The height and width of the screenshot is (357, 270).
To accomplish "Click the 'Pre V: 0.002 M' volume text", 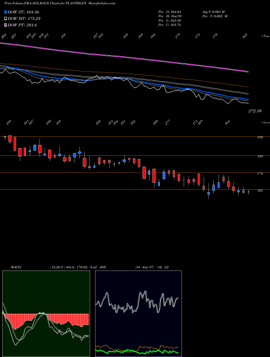I will coord(215,16).
